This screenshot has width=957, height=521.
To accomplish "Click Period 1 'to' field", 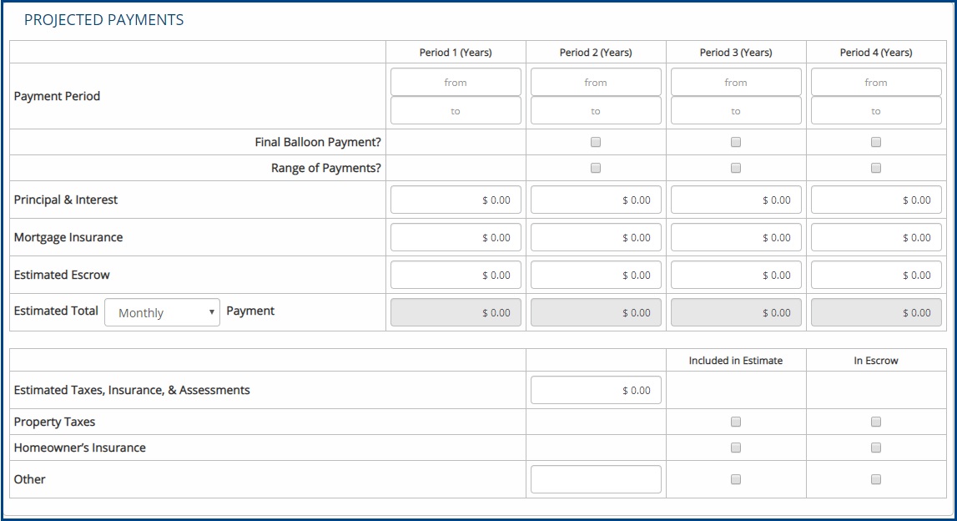I will [x=456, y=110].
